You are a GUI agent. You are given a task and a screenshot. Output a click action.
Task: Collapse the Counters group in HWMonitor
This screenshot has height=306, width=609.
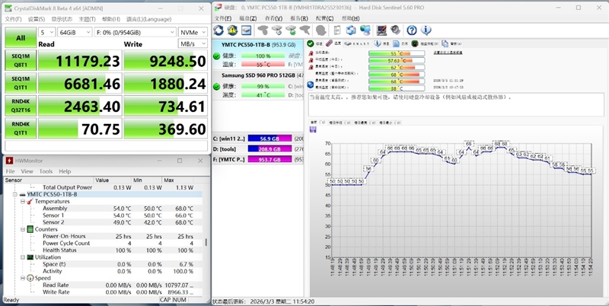point(23,230)
